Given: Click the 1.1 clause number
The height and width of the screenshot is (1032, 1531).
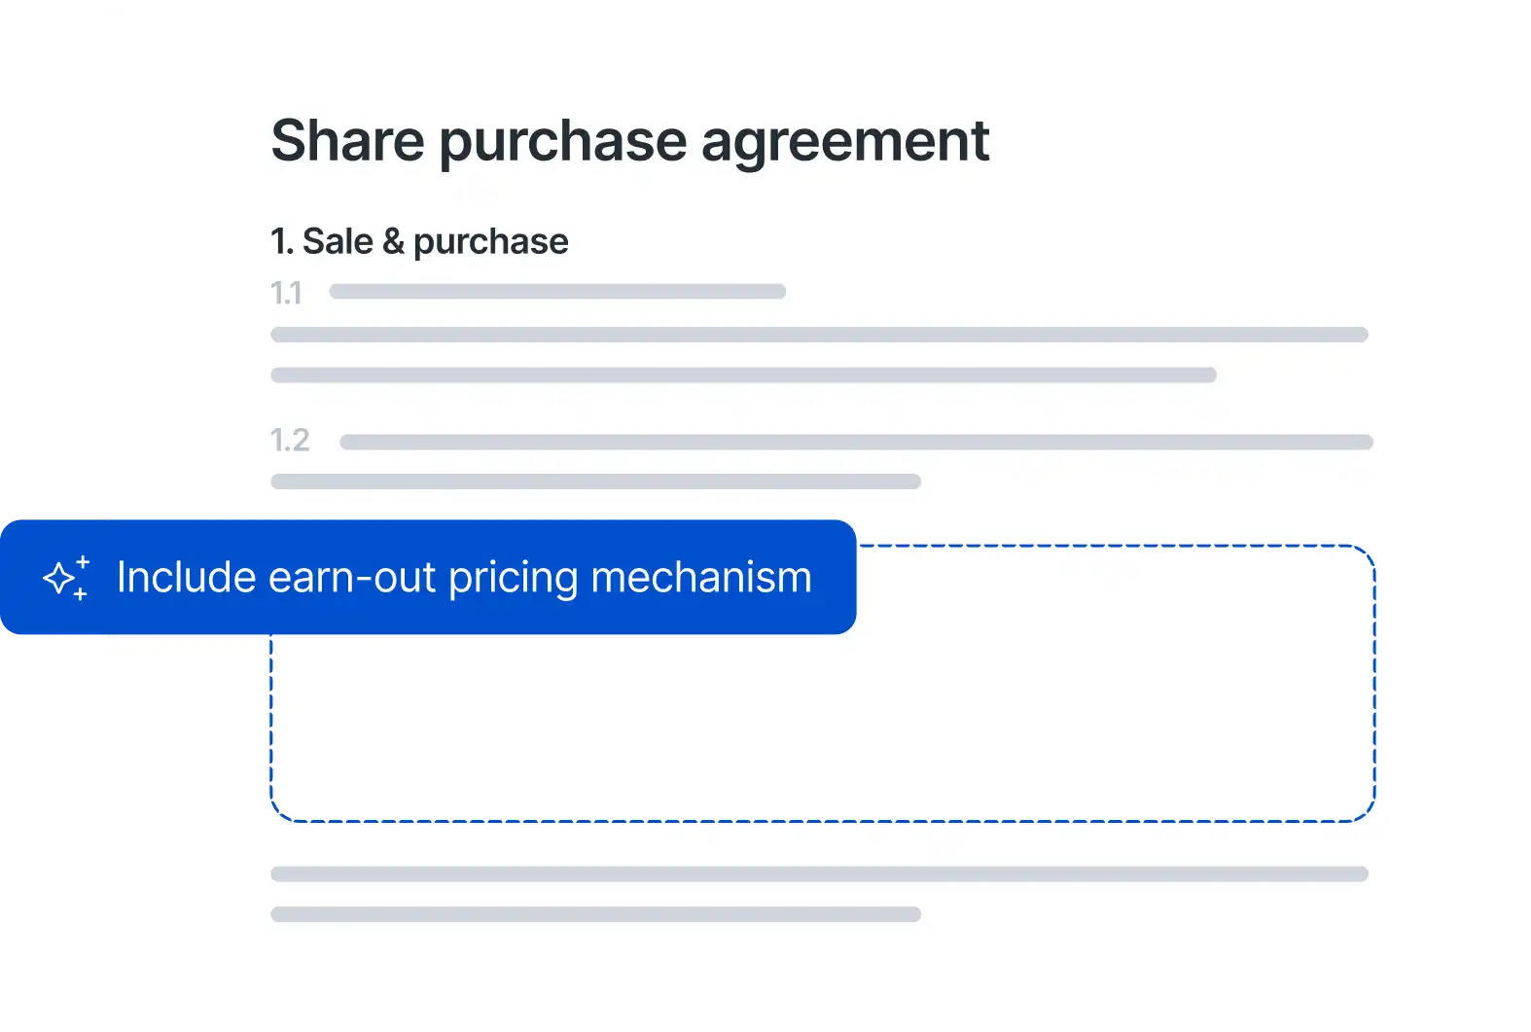Looking at the screenshot, I should pyautogui.click(x=286, y=293).
